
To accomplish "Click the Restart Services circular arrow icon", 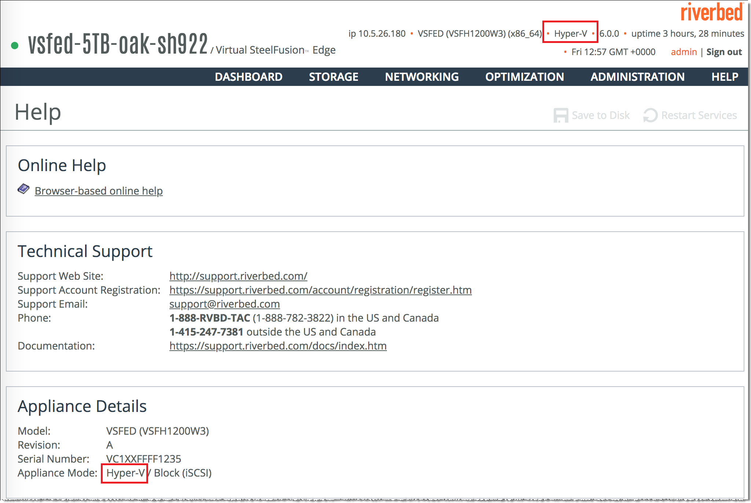I will 651,115.
